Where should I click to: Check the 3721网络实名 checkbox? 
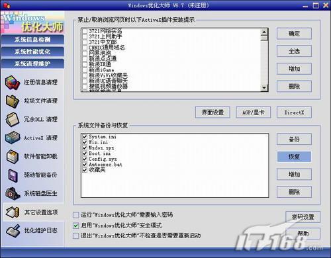pyautogui.click(x=85, y=31)
